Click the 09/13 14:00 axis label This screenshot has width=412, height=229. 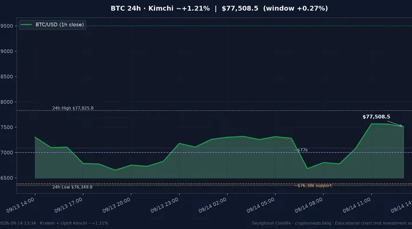(20, 205)
